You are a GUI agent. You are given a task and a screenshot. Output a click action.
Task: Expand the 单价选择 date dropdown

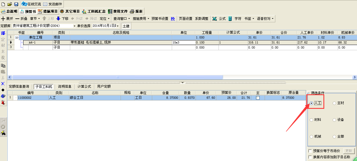(118, 26)
